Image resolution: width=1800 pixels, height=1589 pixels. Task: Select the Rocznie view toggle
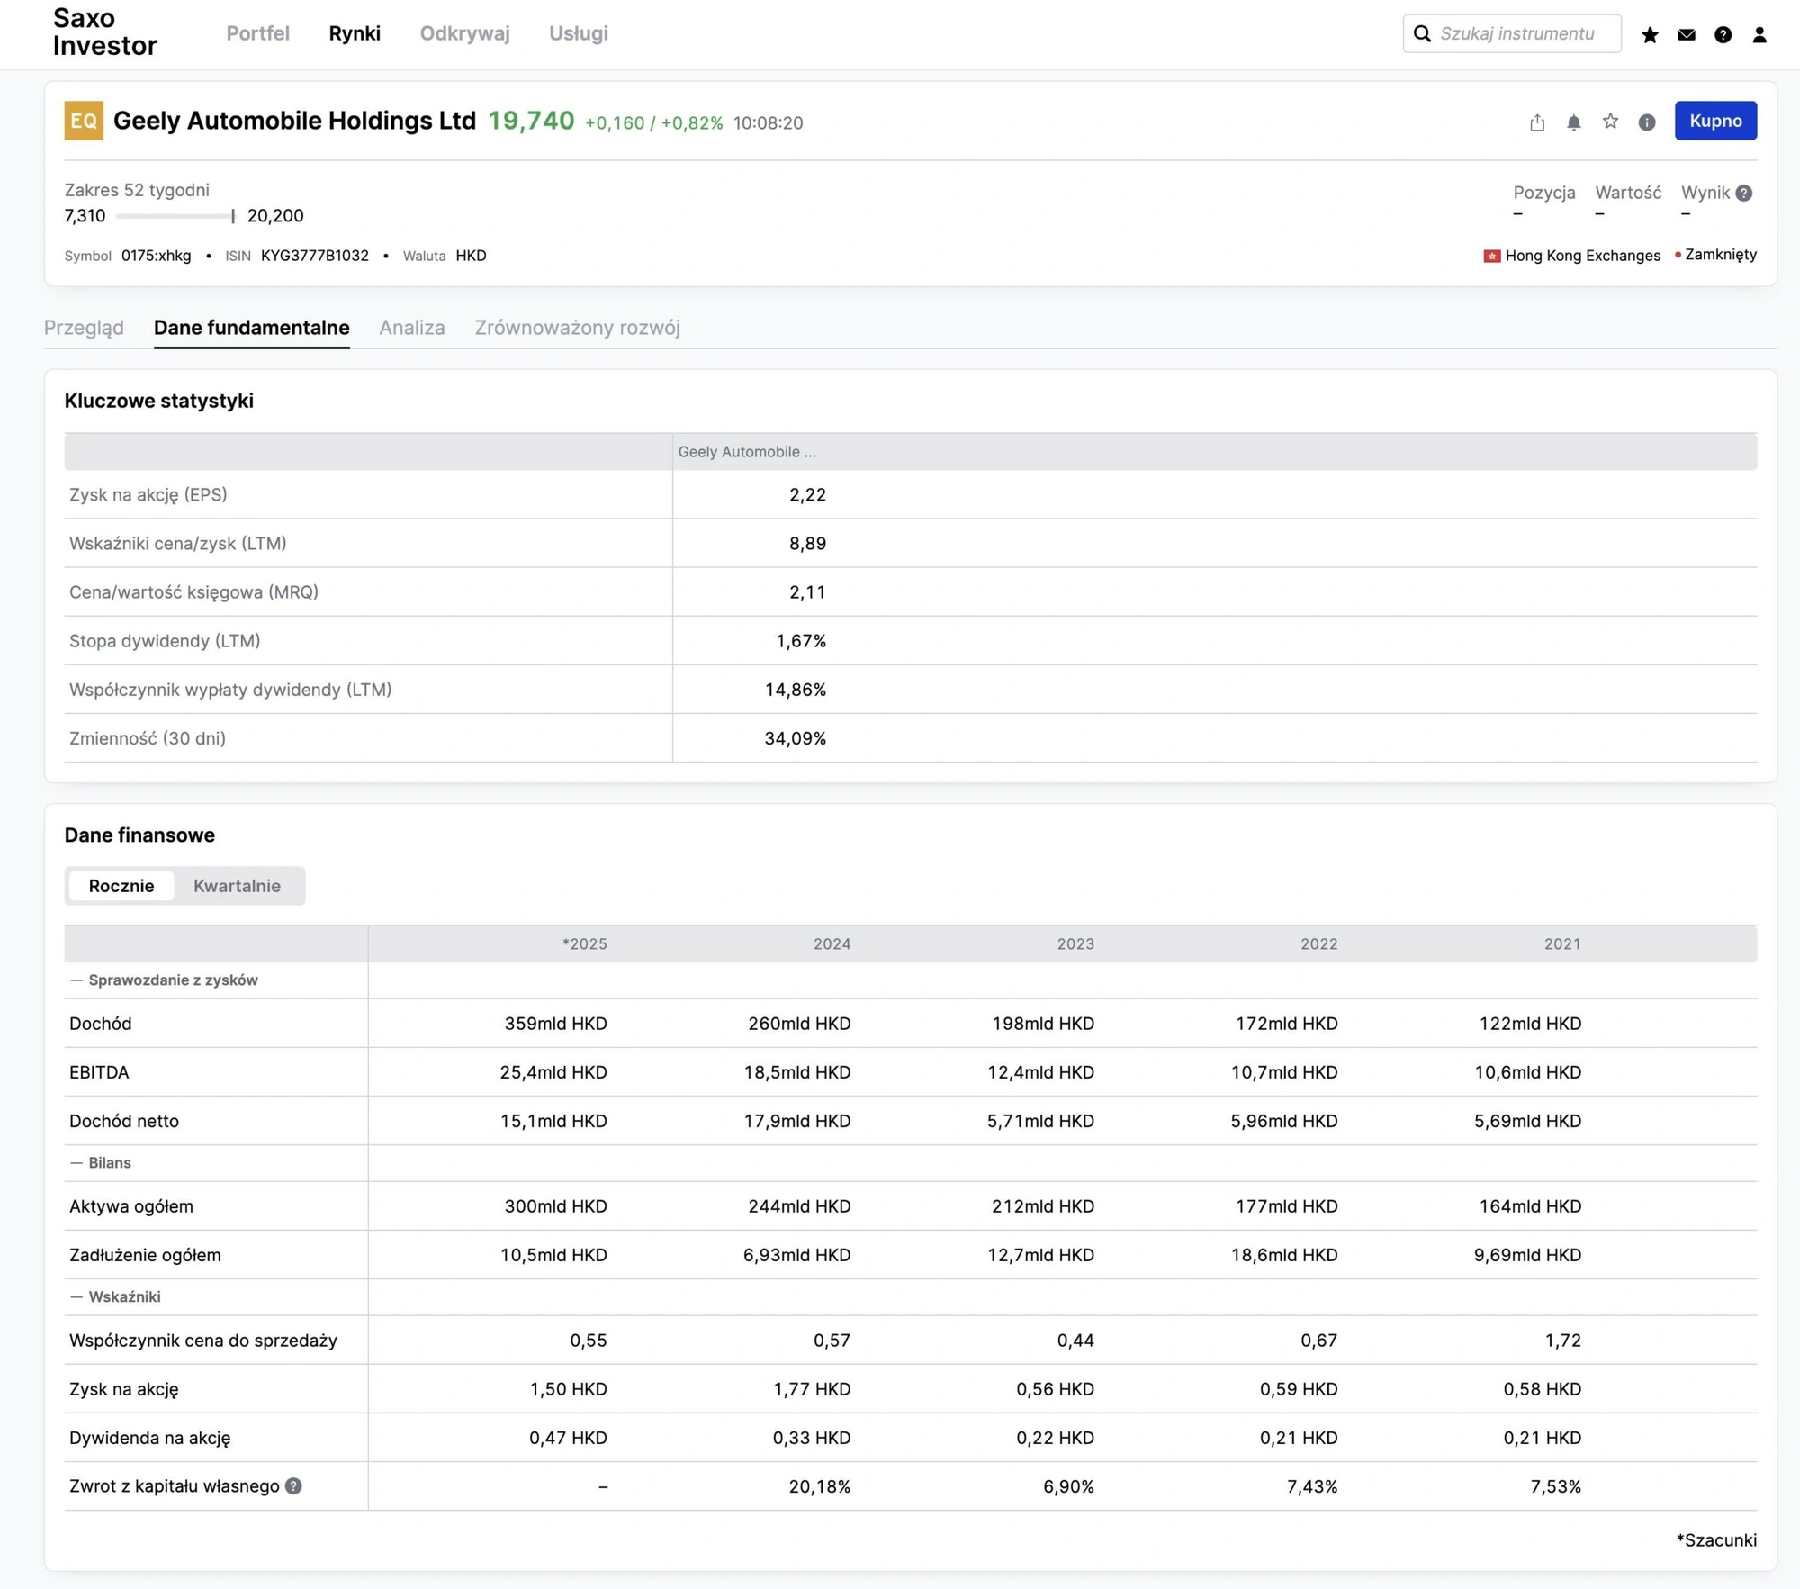click(121, 886)
